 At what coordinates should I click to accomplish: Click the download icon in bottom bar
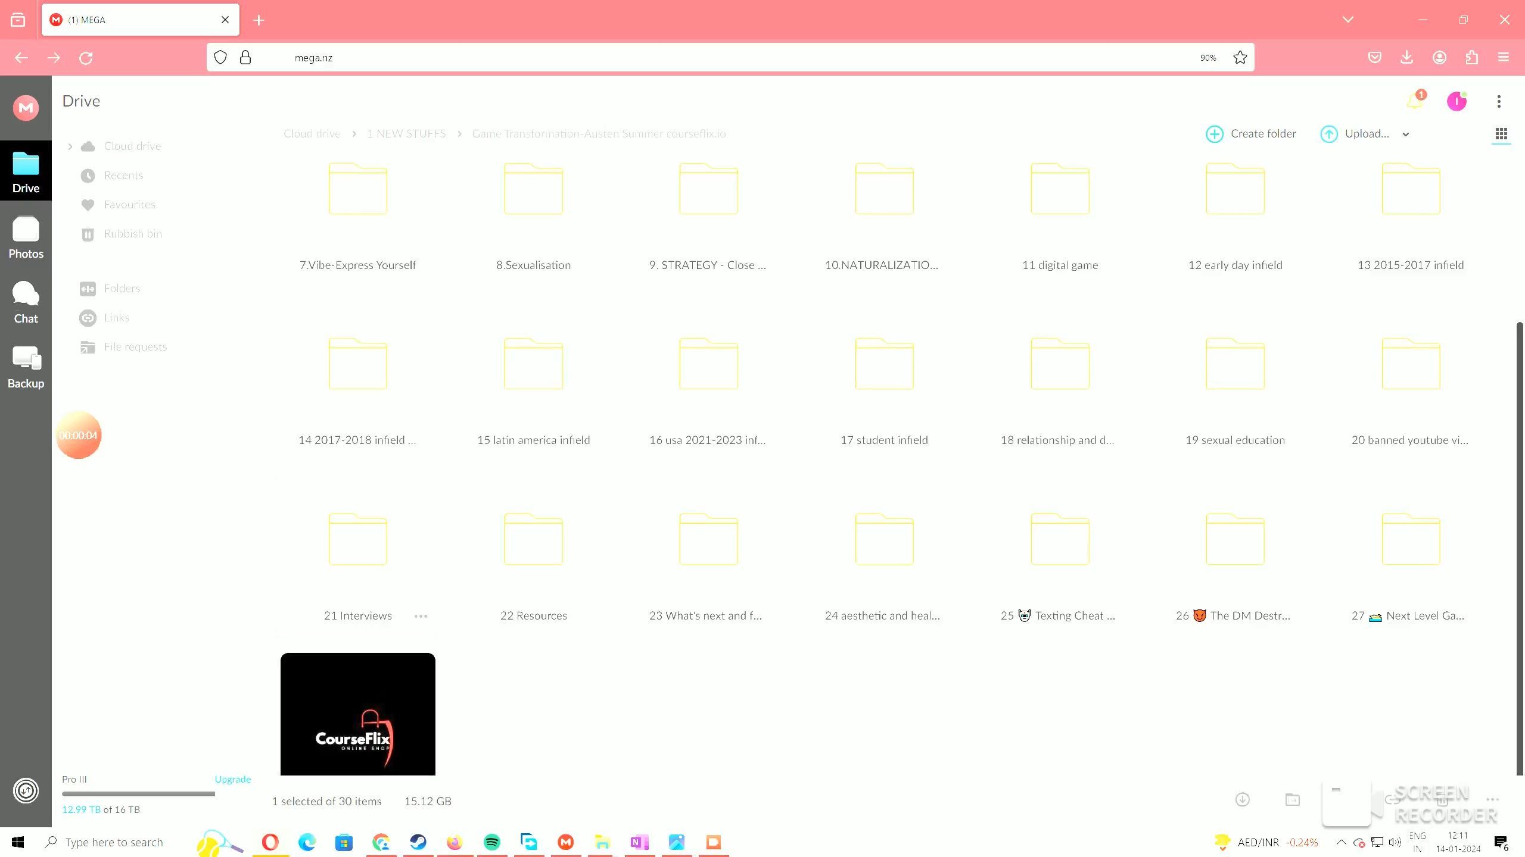(x=1242, y=800)
